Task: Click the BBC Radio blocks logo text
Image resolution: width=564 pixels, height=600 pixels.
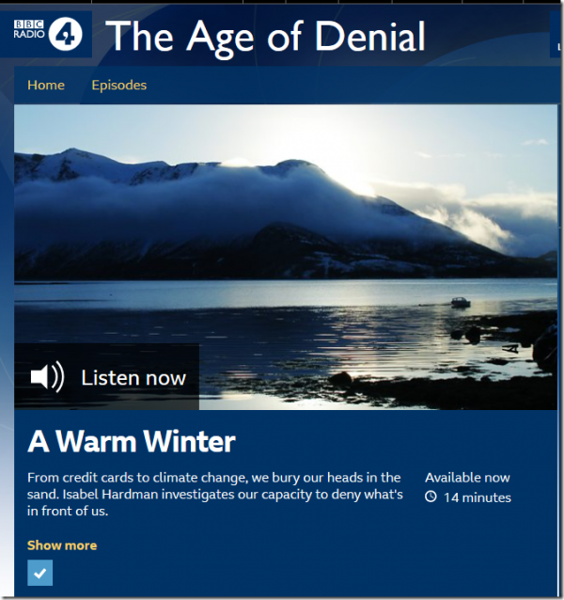Action: (29, 29)
